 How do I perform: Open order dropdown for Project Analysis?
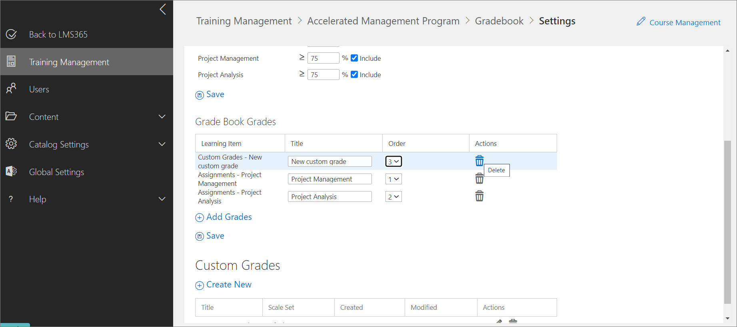393,197
